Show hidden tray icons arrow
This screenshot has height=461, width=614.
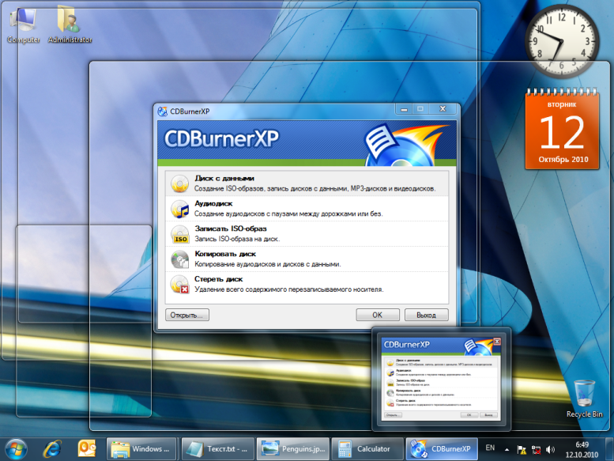click(507, 450)
